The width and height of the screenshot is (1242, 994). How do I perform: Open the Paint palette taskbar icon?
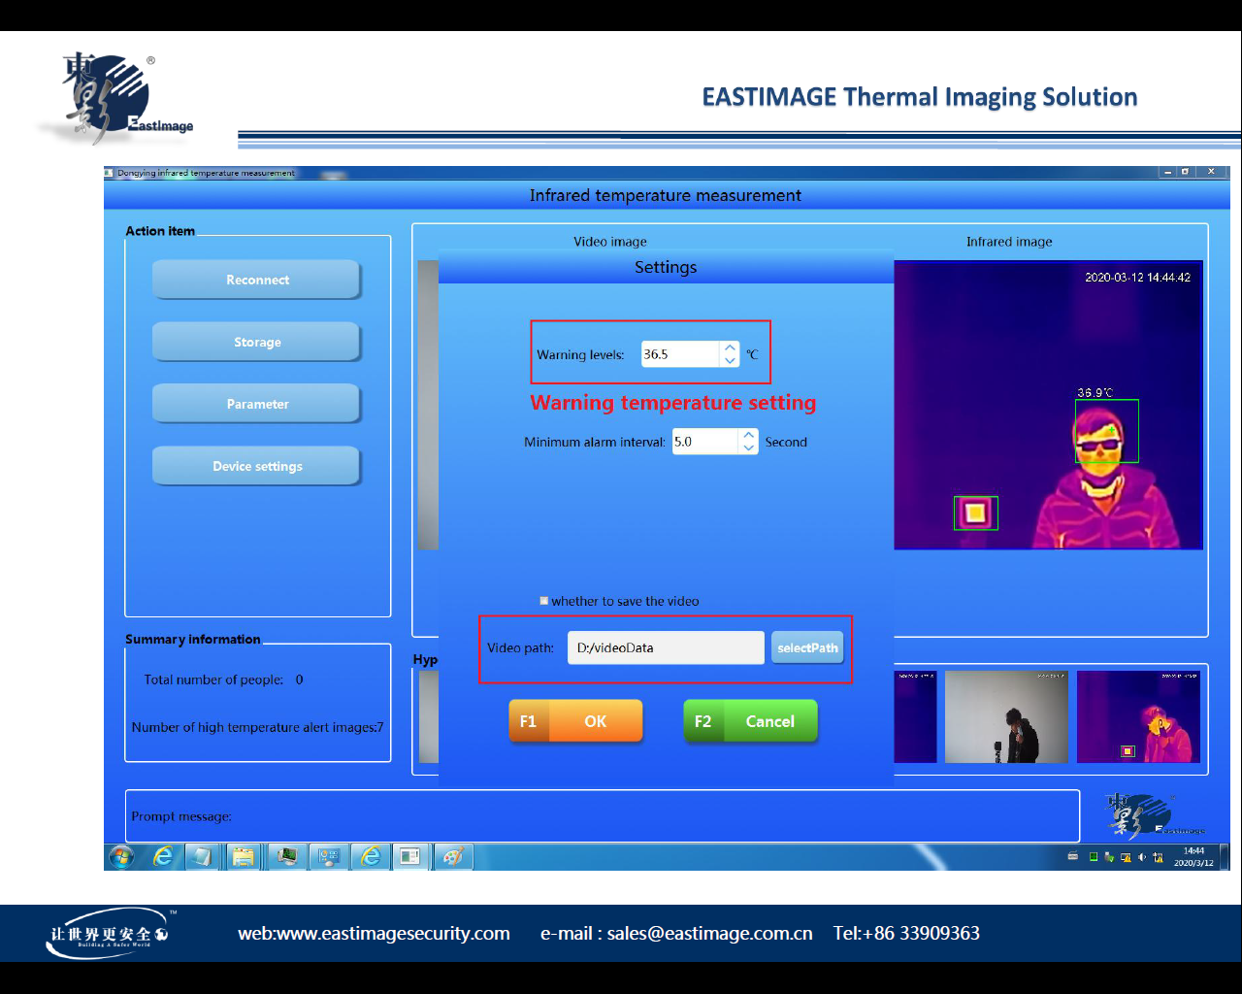pos(452,857)
